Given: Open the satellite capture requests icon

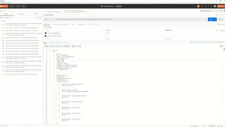Looking at the screenshot, I should pyautogui.click(x=202, y=6).
